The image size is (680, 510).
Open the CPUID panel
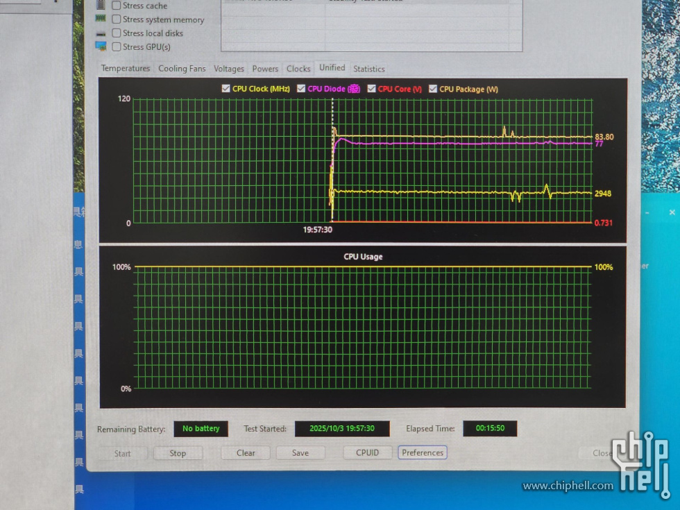368,452
